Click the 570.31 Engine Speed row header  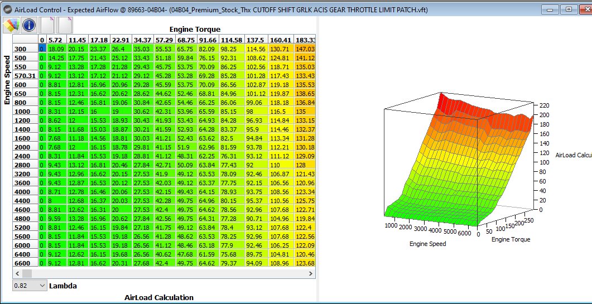[25, 75]
